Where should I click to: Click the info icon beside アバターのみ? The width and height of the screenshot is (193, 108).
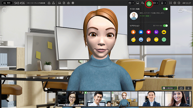[x=154, y=26]
